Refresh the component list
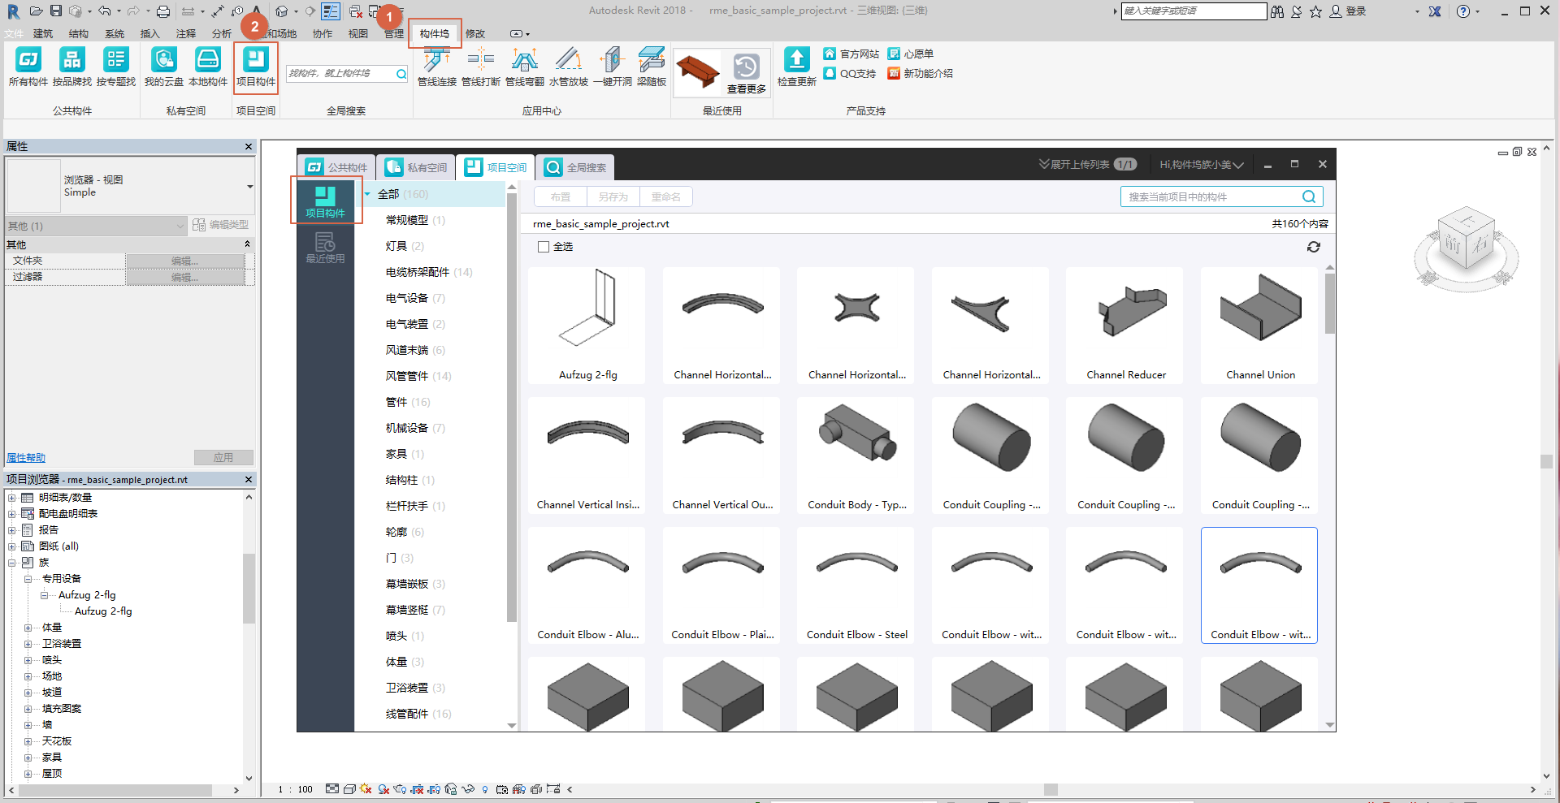 point(1314,247)
